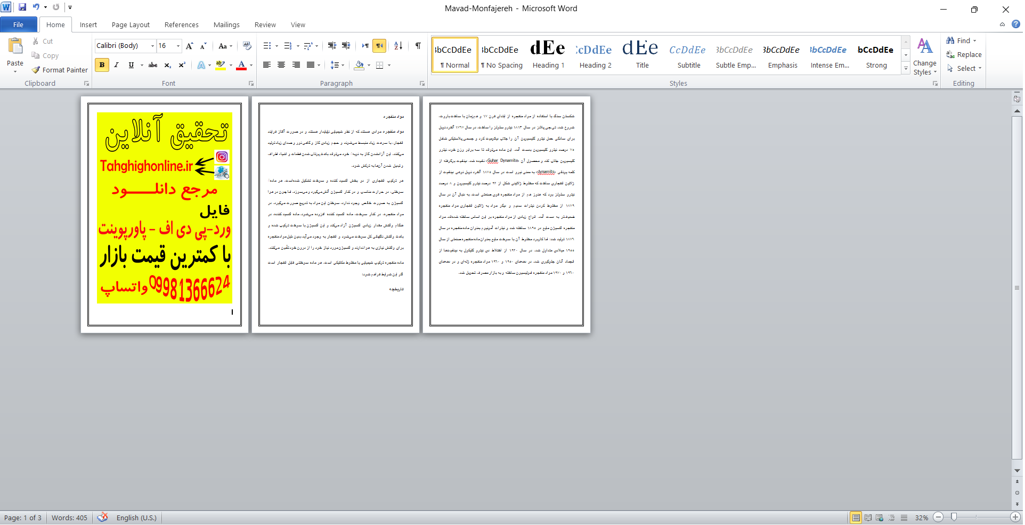Click Replace in Editing group
This screenshot has height=525, width=1025.
pos(964,54)
